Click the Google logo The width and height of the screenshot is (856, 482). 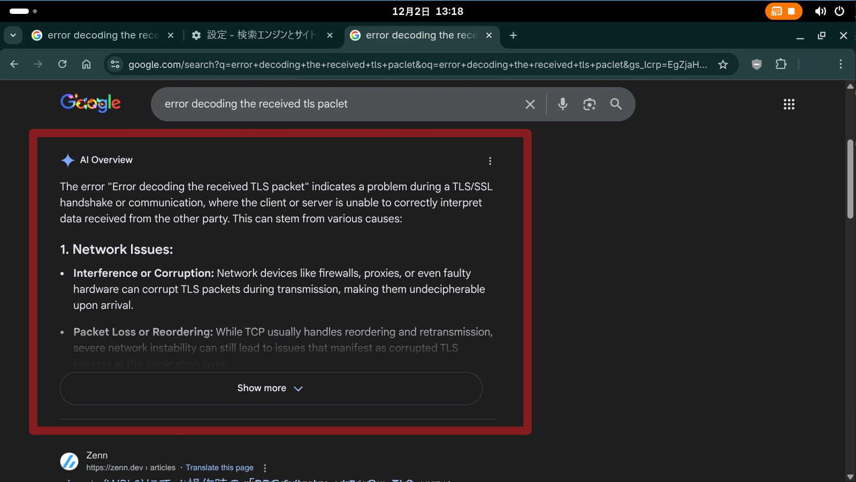(x=90, y=103)
